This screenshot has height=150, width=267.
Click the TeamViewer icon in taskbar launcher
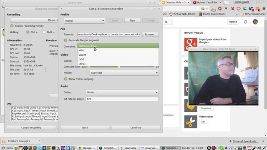[x=68, y=148]
